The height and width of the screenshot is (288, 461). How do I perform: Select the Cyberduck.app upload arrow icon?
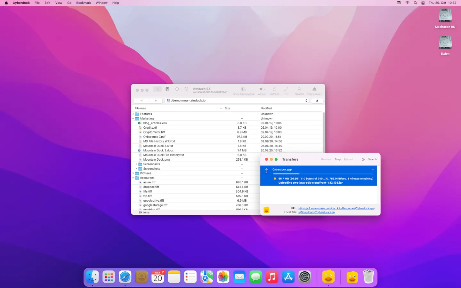[266, 171]
